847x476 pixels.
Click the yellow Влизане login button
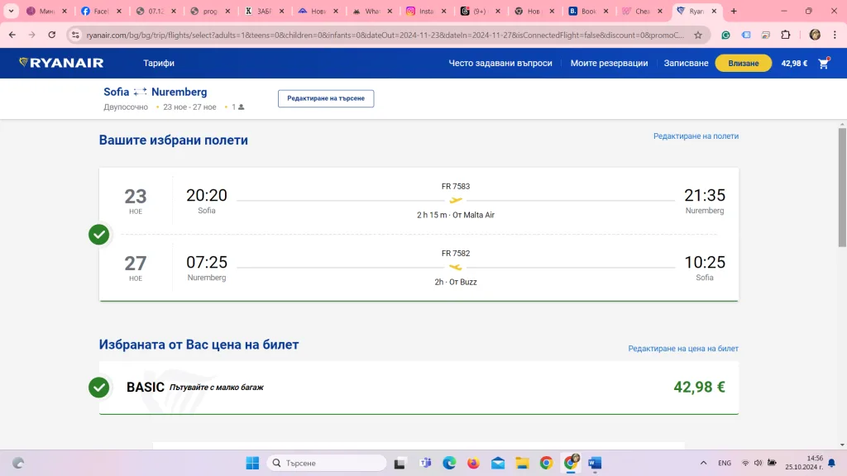pos(744,63)
